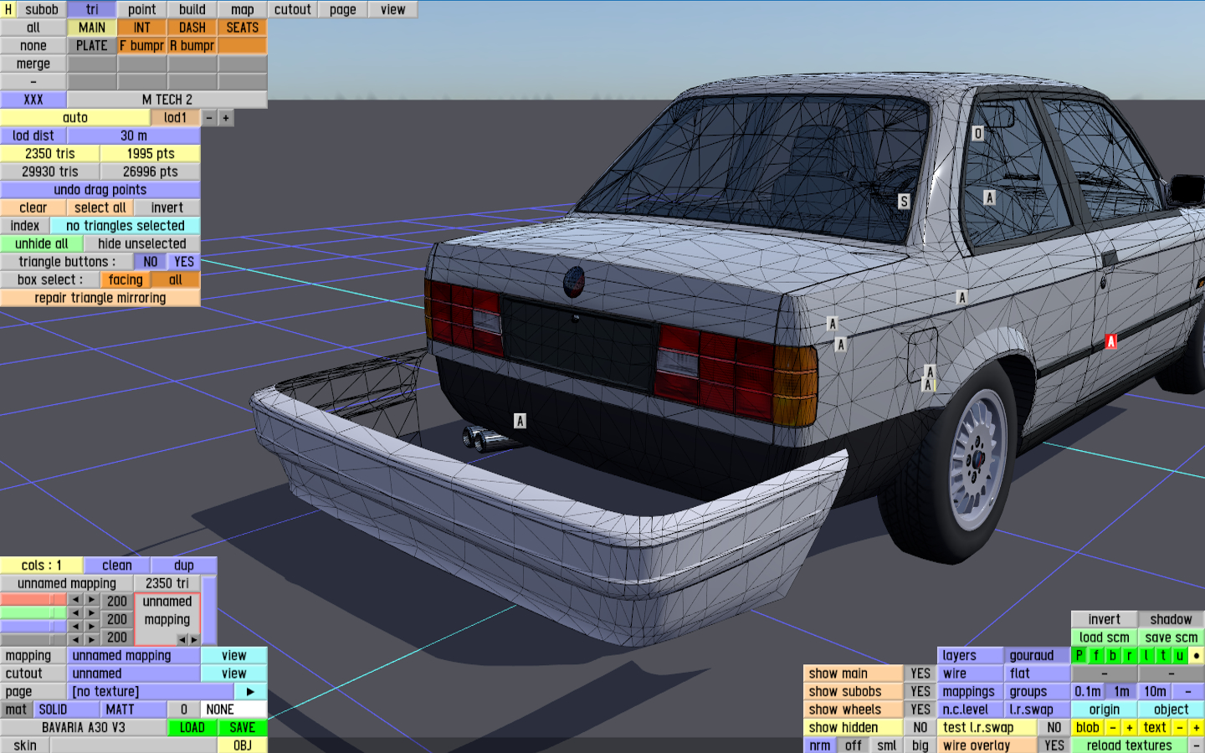The width and height of the screenshot is (1205, 753).
Task: Toggle the show subobs YES button
Action: tap(920, 692)
